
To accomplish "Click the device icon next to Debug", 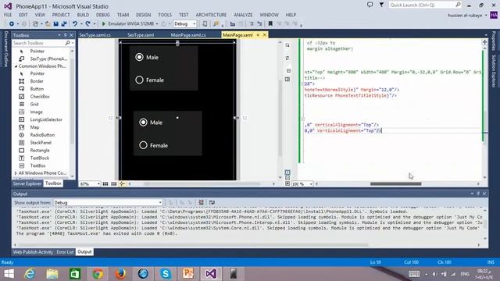I will 205,24.
